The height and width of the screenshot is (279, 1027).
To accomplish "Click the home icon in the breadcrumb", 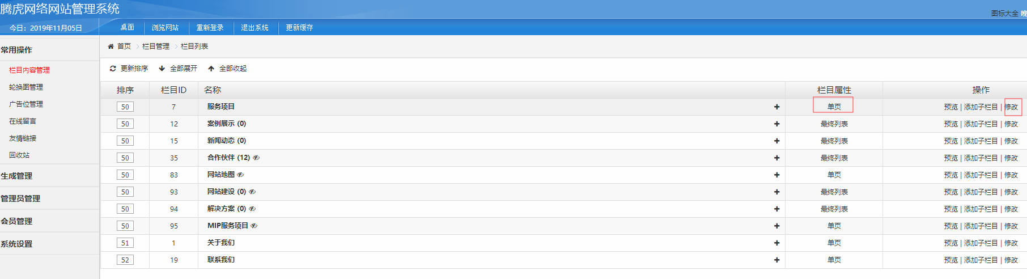I will [x=111, y=46].
